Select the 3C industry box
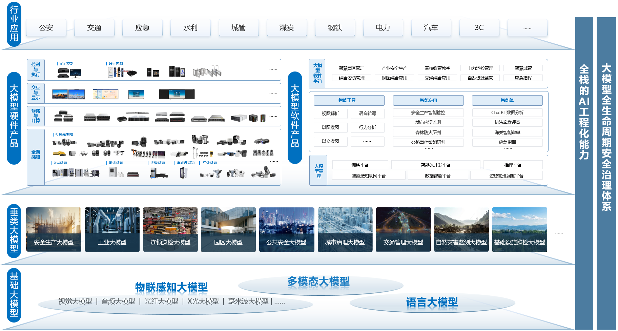This screenshot has height=331, width=618. pos(479,28)
